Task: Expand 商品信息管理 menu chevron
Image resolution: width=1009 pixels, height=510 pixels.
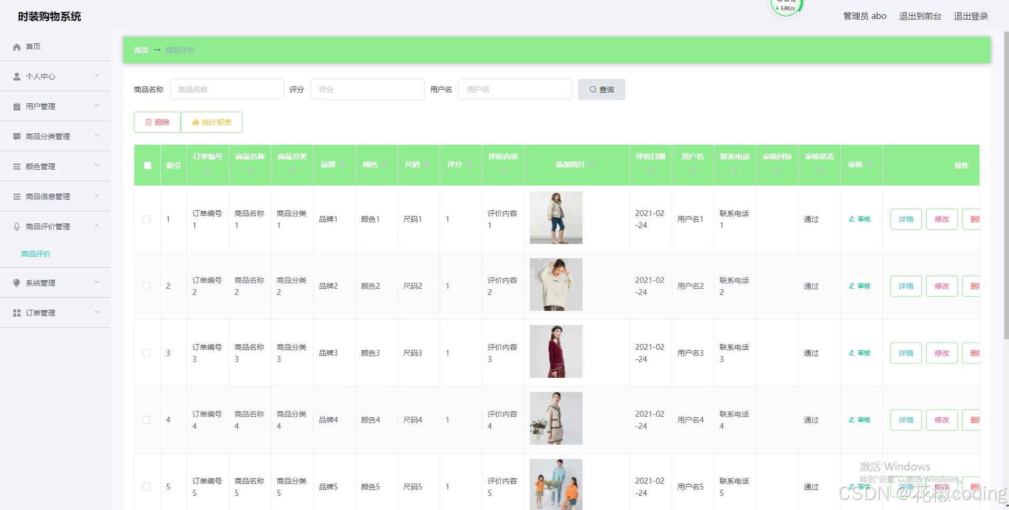Action: [x=97, y=195]
